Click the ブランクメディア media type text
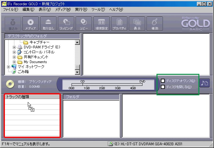 coord(40,82)
